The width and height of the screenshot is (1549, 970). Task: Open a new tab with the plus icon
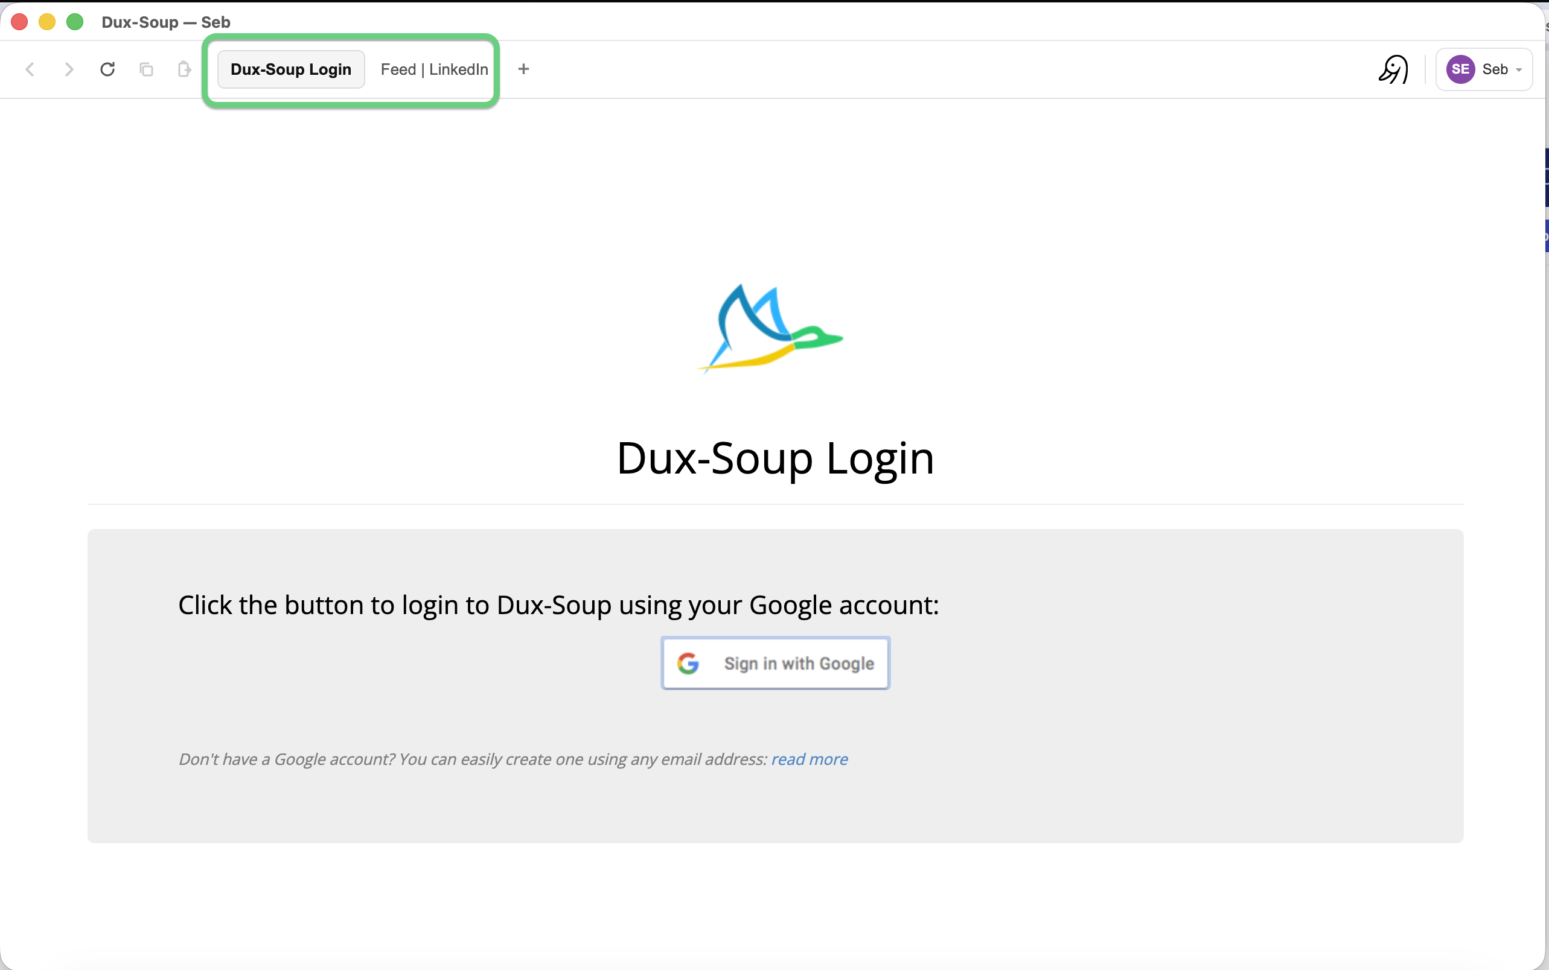click(x=524, y=69)
